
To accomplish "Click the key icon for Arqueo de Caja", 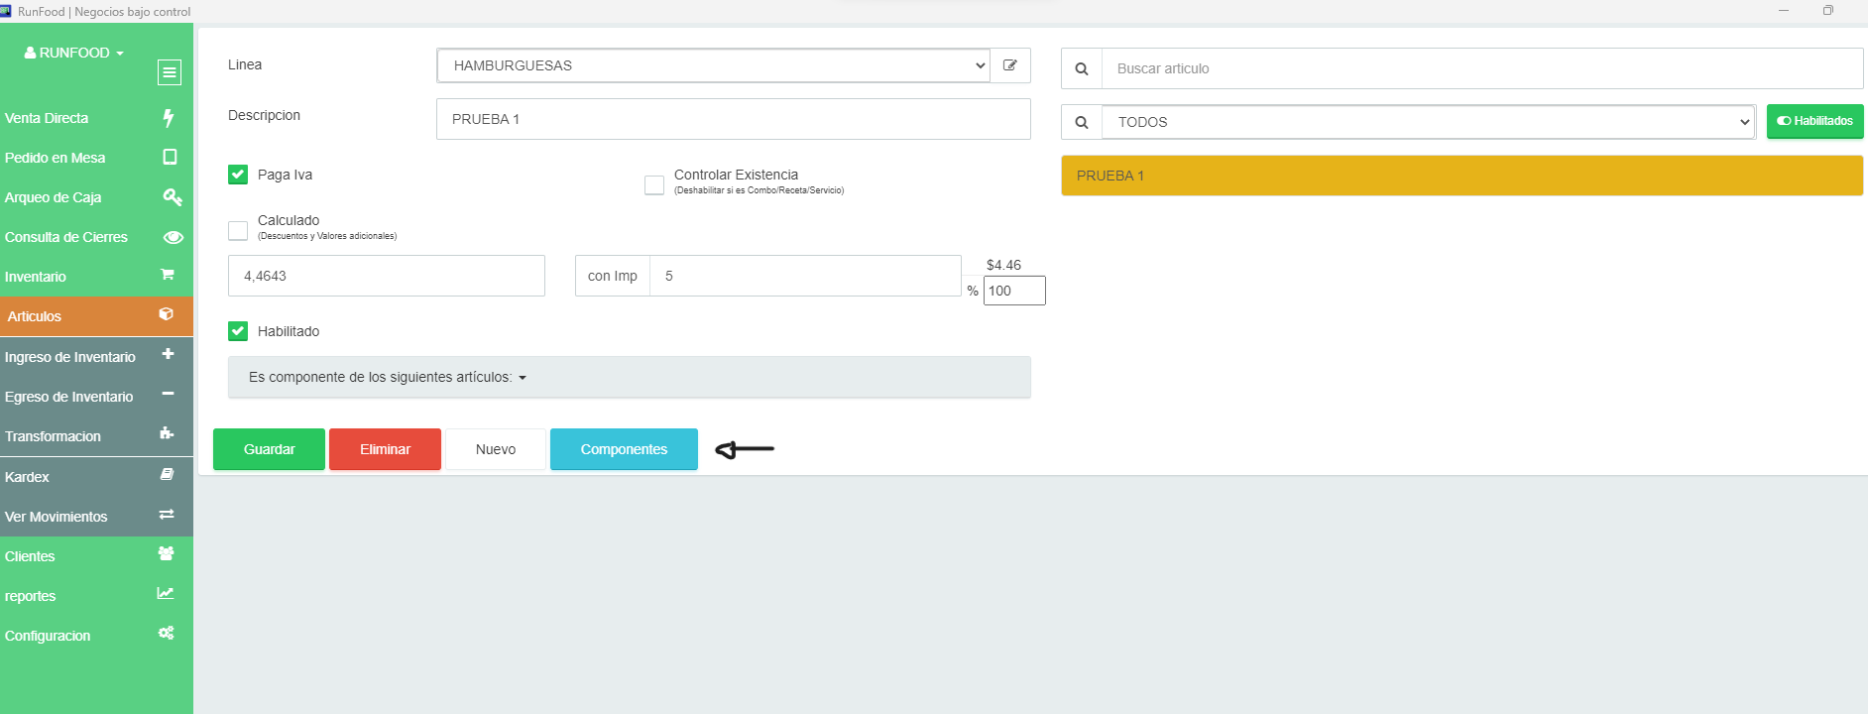I will (x=172, y=197).
